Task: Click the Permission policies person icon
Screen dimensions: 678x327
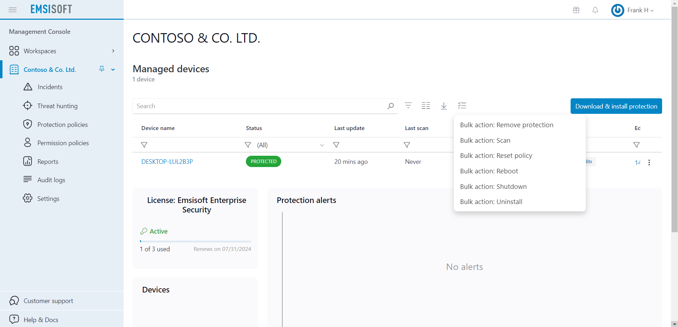Action: tap(28, 142)
